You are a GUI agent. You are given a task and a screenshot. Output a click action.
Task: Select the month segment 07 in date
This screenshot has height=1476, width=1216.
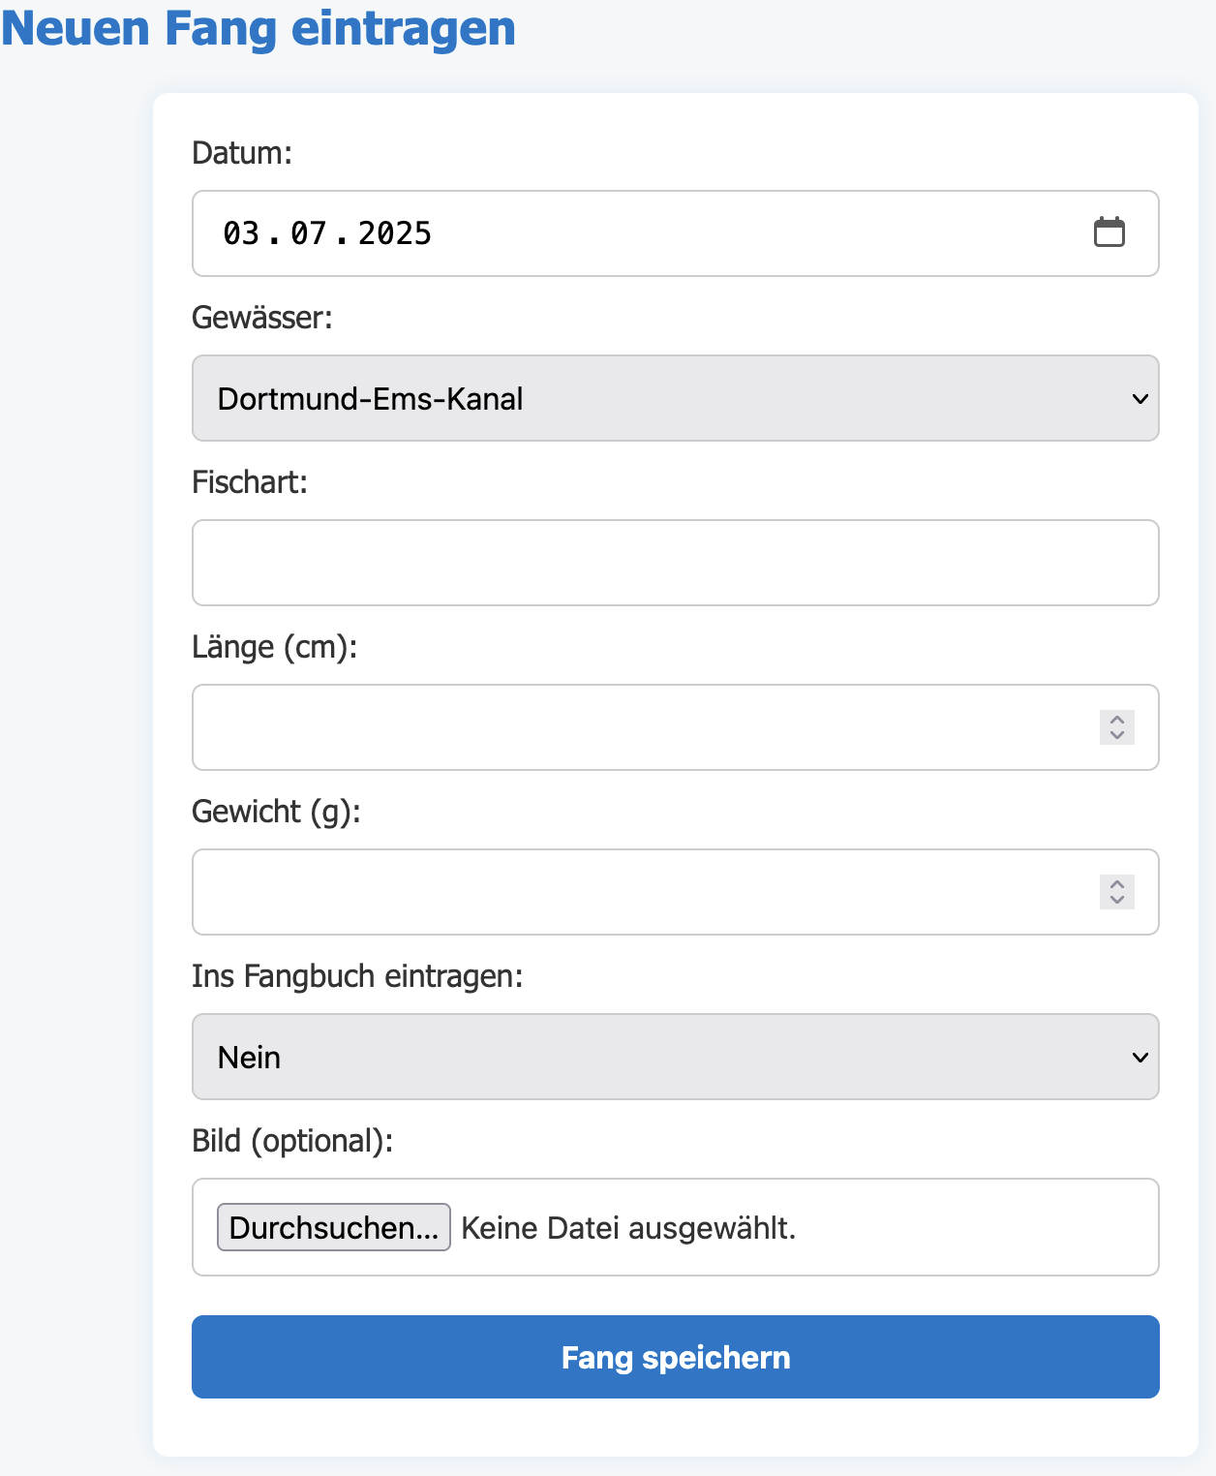[x=309, y=233]
